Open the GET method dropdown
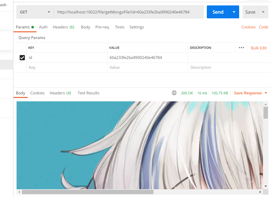The width and height of the screenshot is (271, 197). (35, 12)
